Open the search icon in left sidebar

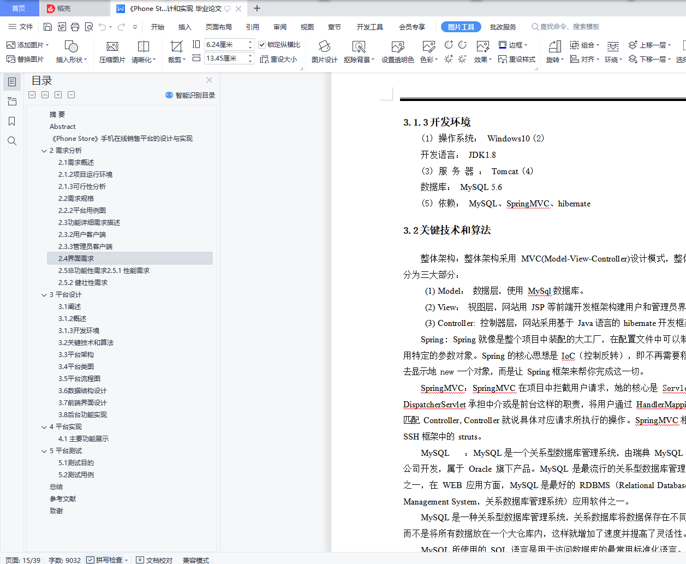(x=12, y=141)
